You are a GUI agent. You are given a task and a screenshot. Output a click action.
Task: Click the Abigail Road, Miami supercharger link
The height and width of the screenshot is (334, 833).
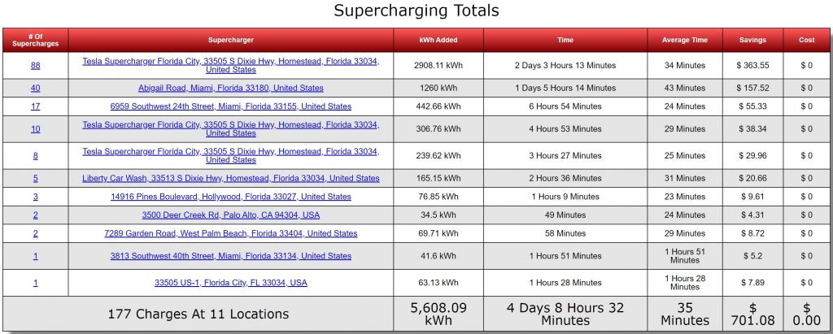click(230, 88)
